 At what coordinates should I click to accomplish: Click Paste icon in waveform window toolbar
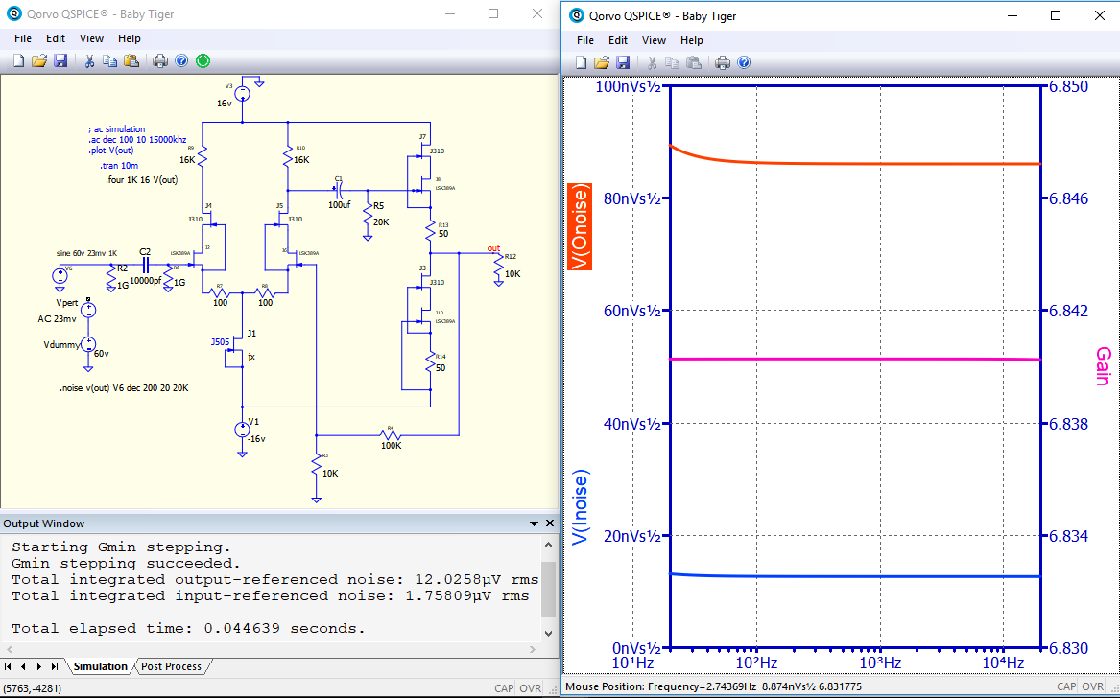(x=694, y=63)
